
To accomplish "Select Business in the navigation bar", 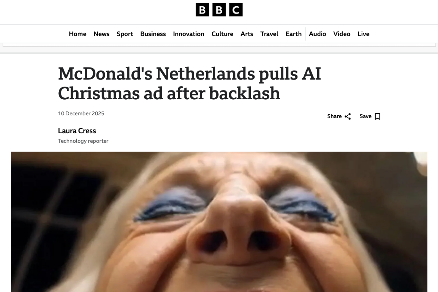I will tap(153, 34).
